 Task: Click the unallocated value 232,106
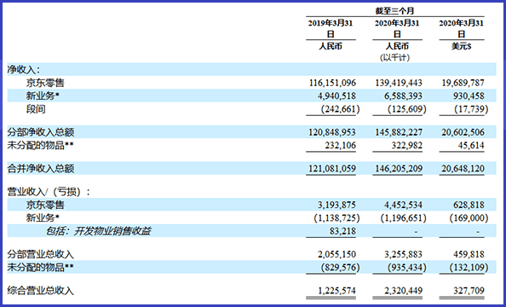click(x=341, y=146)
